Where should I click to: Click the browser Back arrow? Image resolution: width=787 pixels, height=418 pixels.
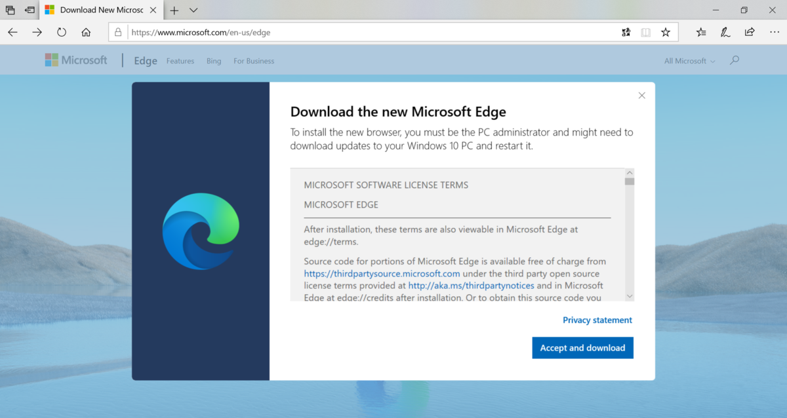(12, 32)
